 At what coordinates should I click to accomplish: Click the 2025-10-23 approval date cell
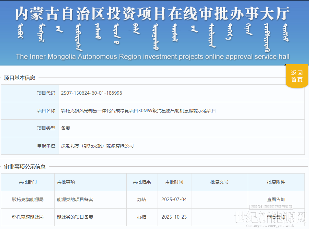point(174,217)
